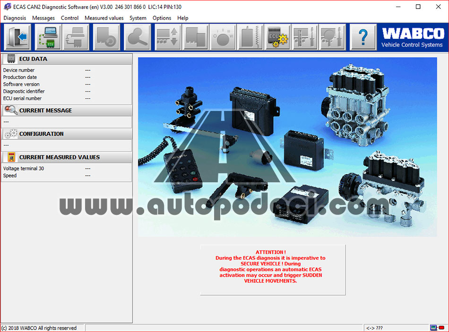Minimize the ECAS CAN2 window

(398, 7)
